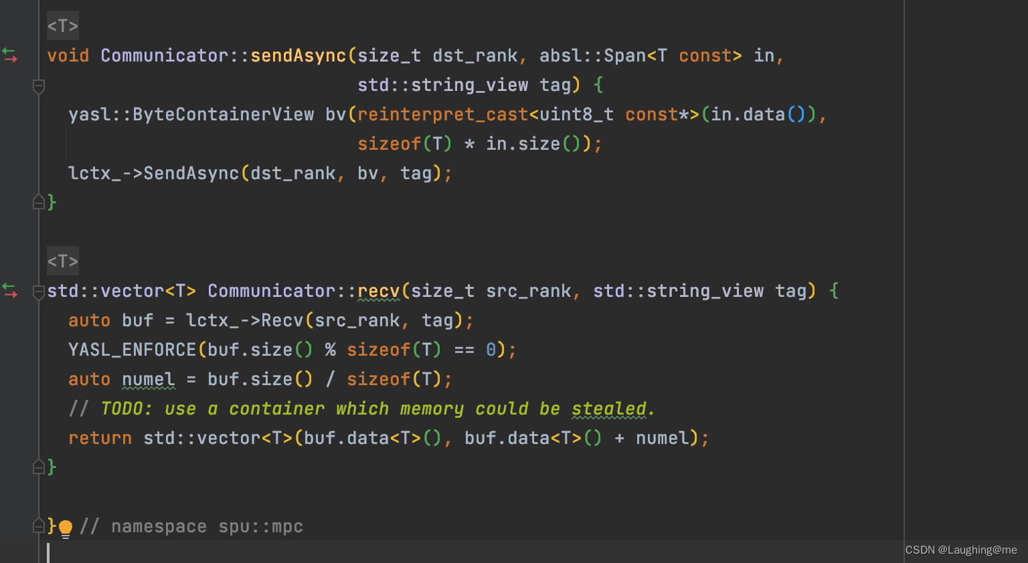
Task: Click reinterpret_cast in the bv declaration
Action: (443, 114)
